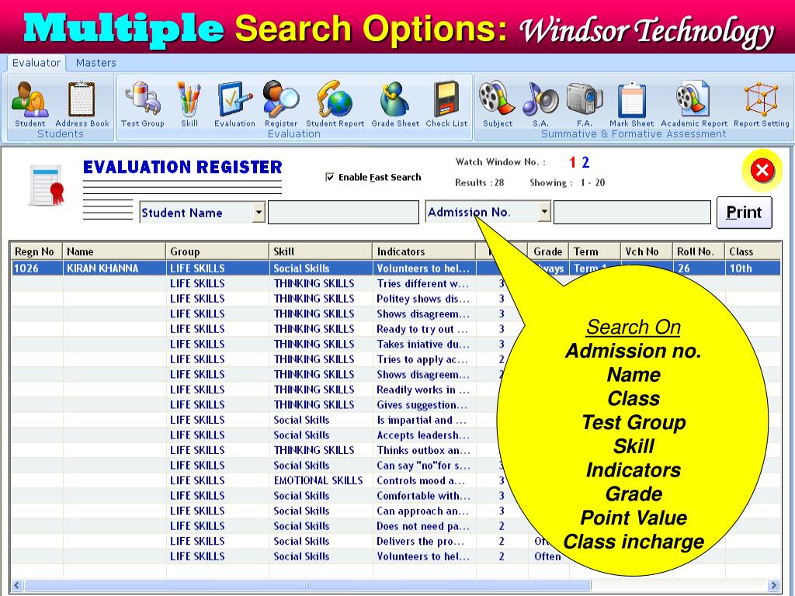Go to watch window 2
The height and width of the screenshot is (596, 795).
click(x=585, y=162)
